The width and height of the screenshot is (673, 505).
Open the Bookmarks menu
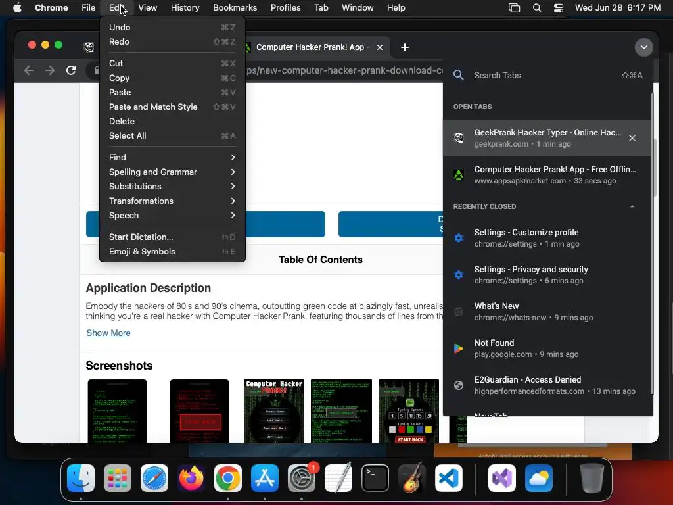235,7
